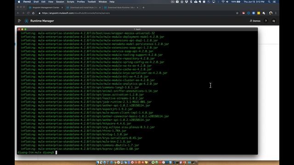294x165 pixels.
Task: Click the org.eclipse.sisu.plexus-0.3.2.jar line
Action: pos(88,127)
